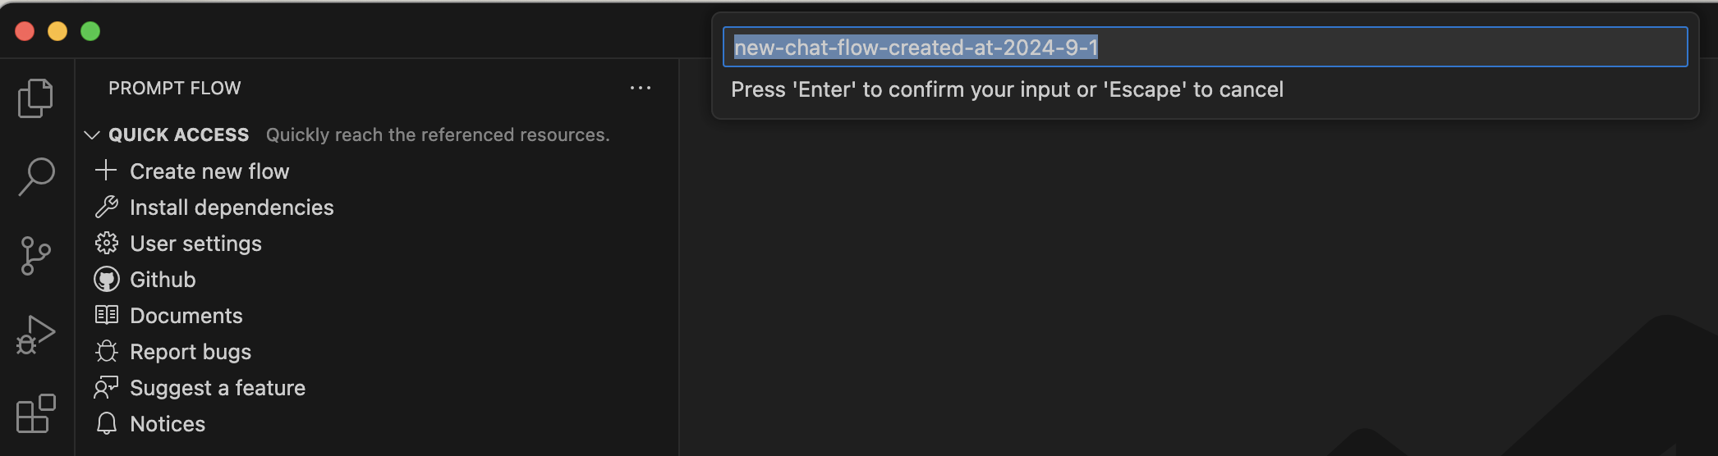Viewport: 1718px width, 456px height.
Task: Open the Explorer view in activity bar
Action: [x=35, y=98]
